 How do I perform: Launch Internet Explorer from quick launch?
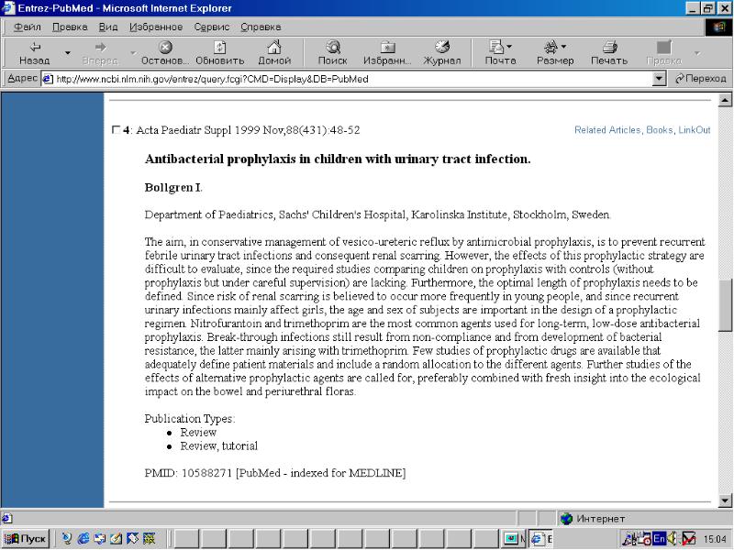point(83,539)
